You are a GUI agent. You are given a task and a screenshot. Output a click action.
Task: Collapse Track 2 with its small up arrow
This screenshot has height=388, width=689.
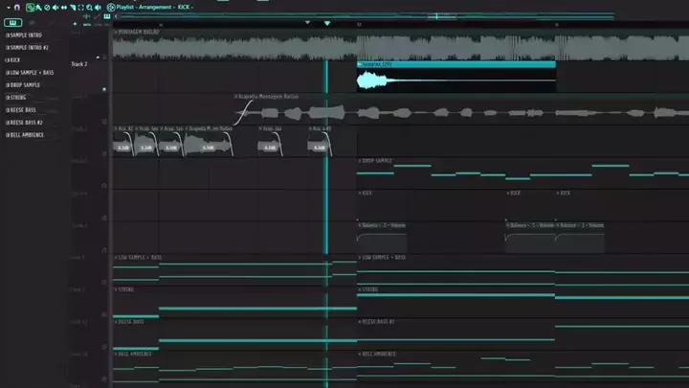point(98,57)
